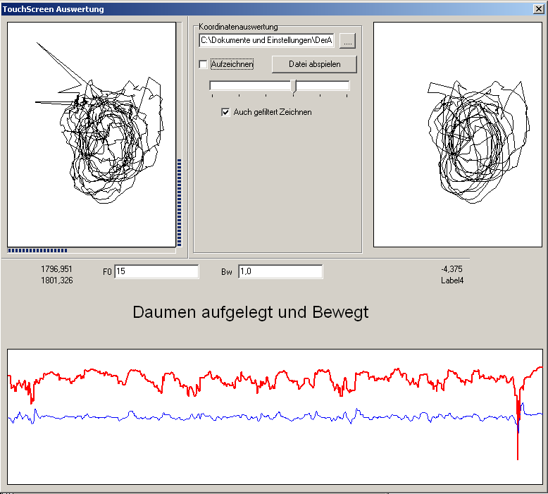Click the value 1796,951

[x=56, y=269]
